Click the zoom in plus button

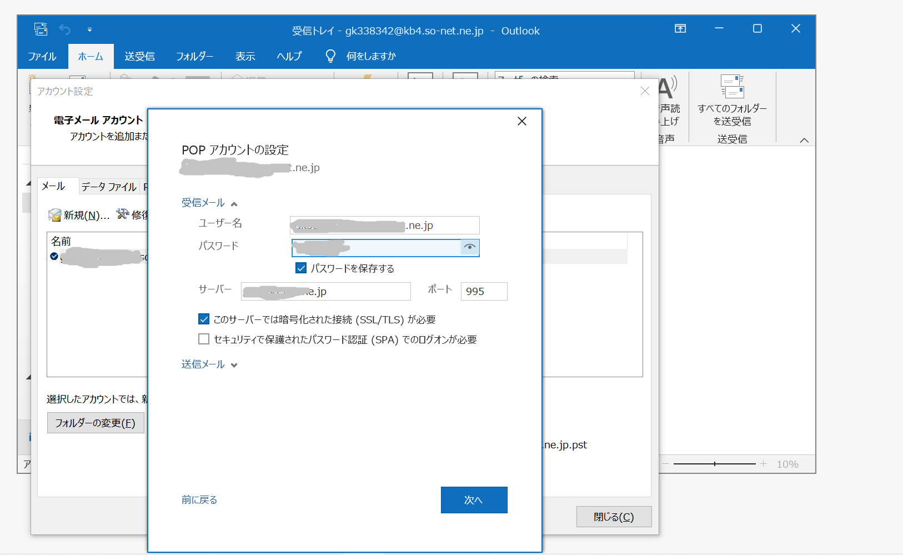tap(764, 463)
